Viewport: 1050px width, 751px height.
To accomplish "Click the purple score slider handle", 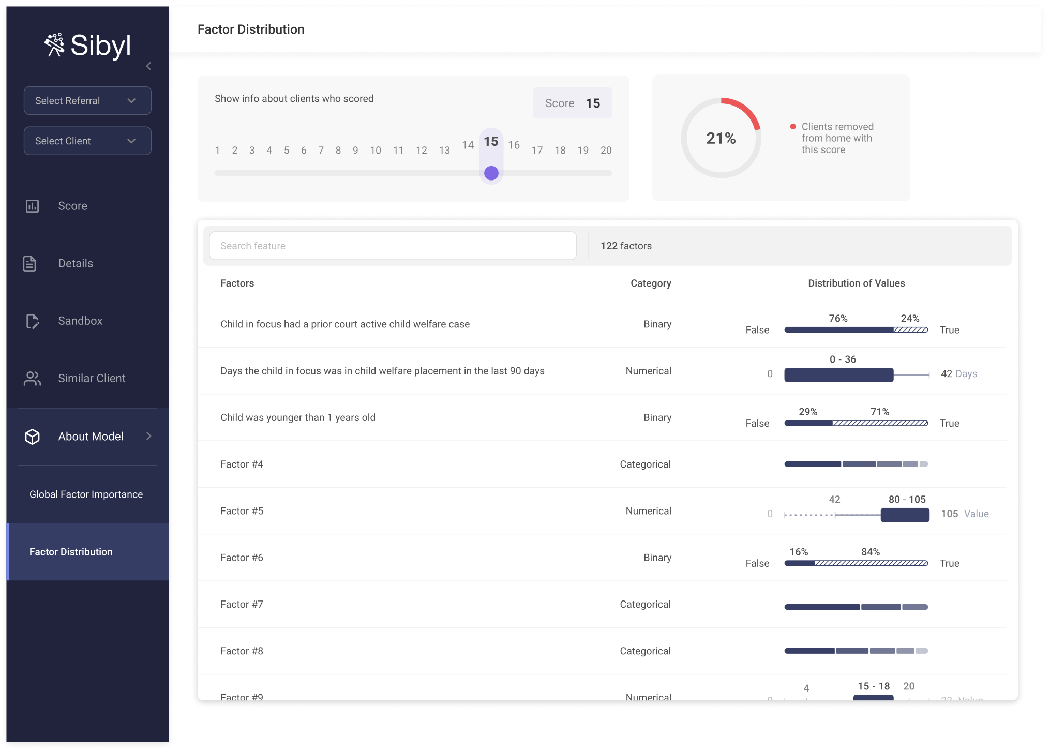I will pyautogui.click(x=491, y=173).
